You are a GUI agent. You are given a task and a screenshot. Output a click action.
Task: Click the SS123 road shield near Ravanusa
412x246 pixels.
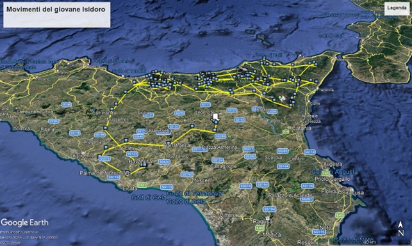pyautogui.click(x=132, y=154)
